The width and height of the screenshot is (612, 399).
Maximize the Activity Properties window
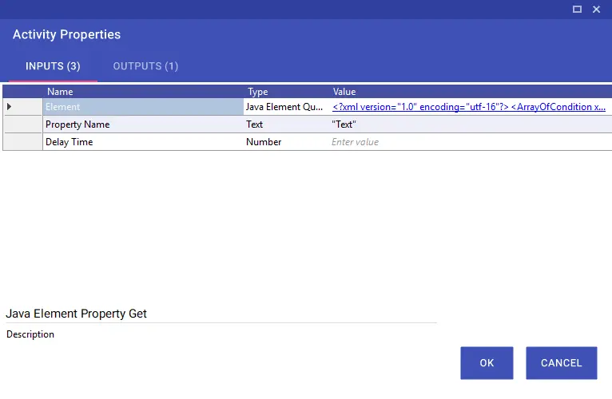pyautogui.click(x=577, y=10)
